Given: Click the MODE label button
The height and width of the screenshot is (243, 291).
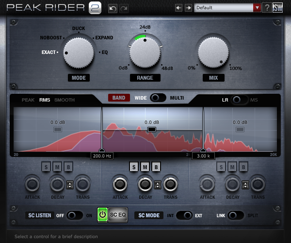Looking at the screenshot, I should [79, 78].
